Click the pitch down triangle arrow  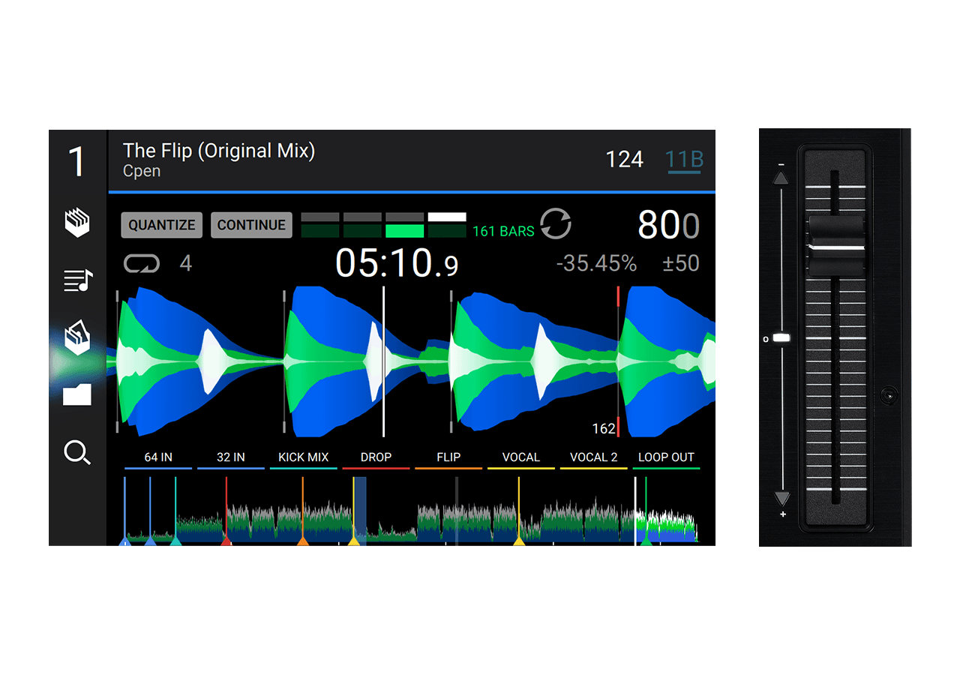[x=781, y=499]
